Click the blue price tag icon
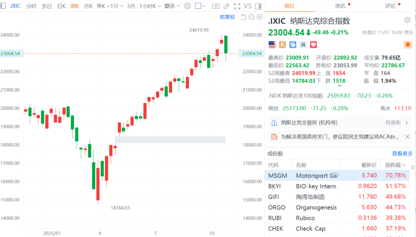Viewport: 416px width, 237px height. click(x=293, y=45)
